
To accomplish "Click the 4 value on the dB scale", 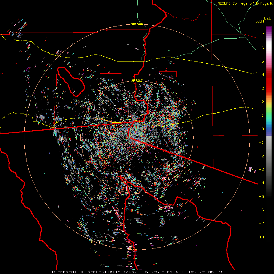I will (263, 75).
